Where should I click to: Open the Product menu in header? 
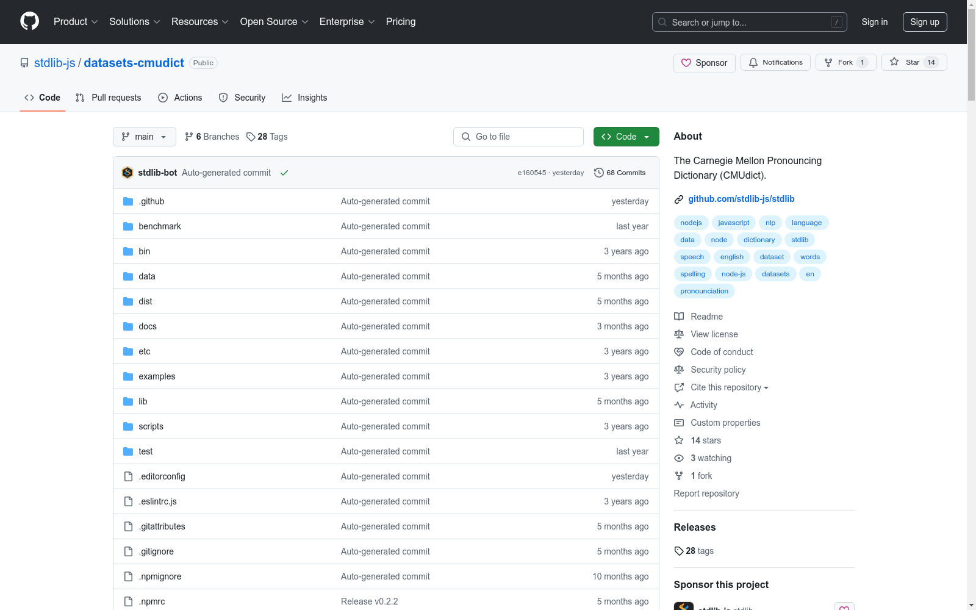pos(76,22)
